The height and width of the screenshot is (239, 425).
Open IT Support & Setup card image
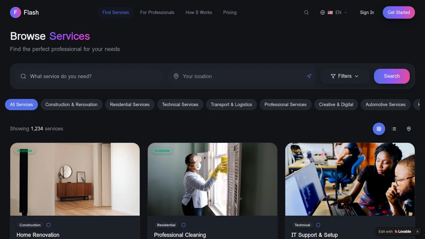pyautogui.click(x=350, y=179)
